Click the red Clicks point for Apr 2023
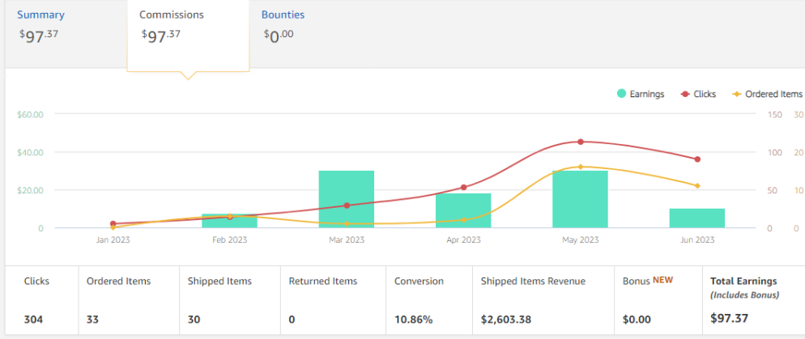The image size is (805, 339). (x=463, y=187)
